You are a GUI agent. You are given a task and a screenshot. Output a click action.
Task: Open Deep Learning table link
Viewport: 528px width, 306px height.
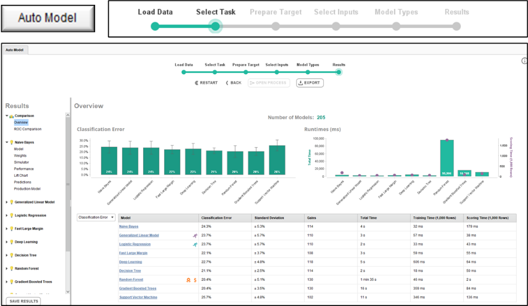pos(131,262)
